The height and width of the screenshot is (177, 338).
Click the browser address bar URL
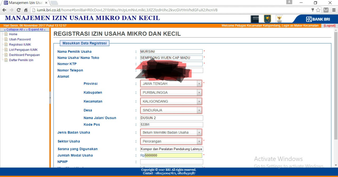[x=127, y=10]
